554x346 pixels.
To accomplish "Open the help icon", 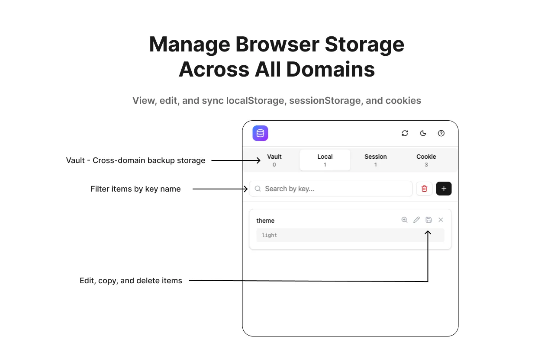I will point(441,133).
